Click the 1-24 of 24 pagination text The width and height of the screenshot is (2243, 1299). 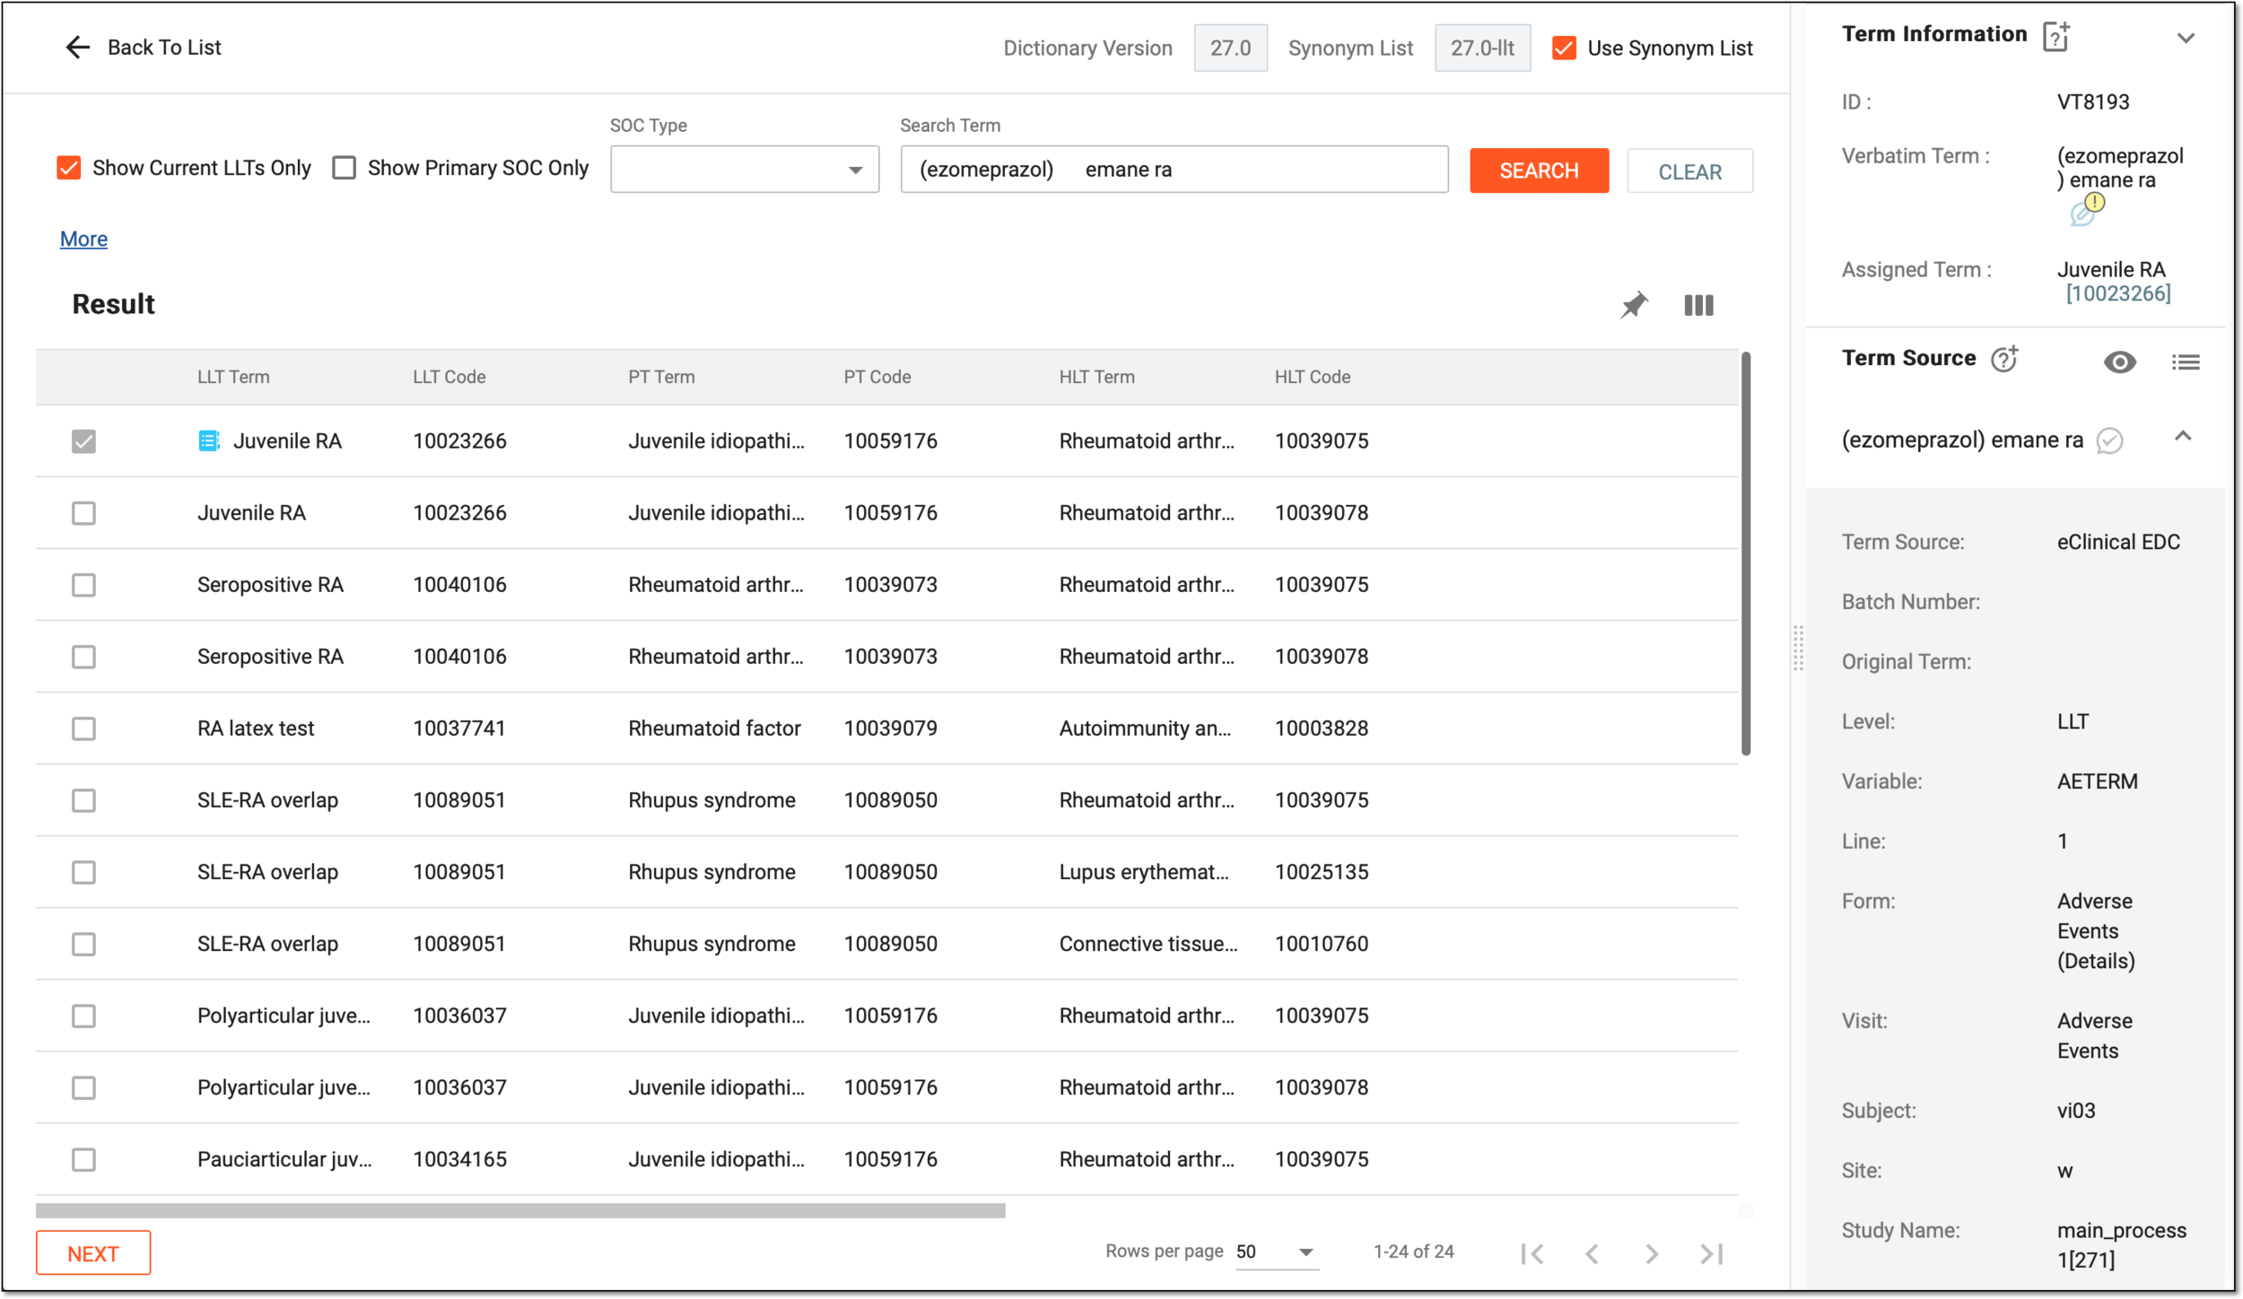(x=1413, y=1251)
